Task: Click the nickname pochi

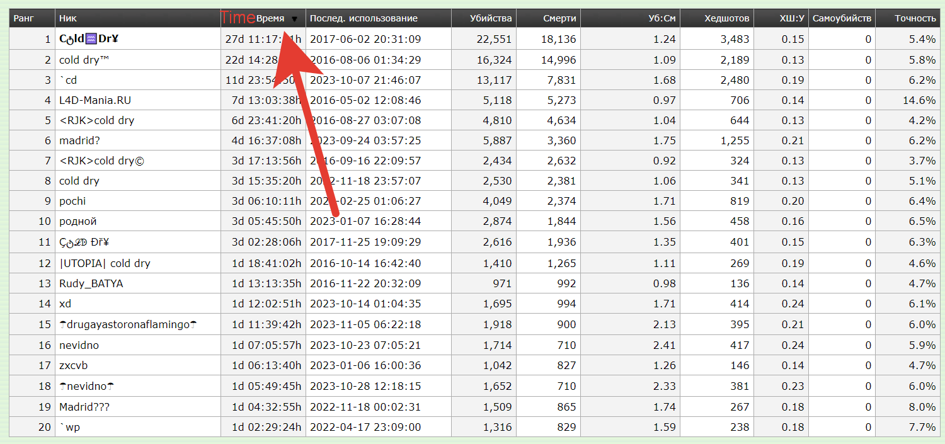Action: [x=72, y=201]
